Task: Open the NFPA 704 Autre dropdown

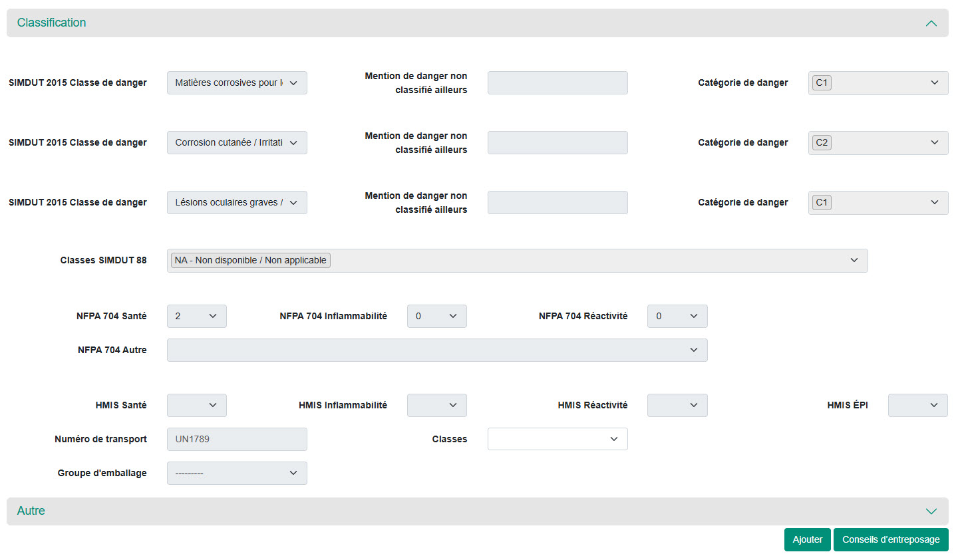Action: pos(436,350)
